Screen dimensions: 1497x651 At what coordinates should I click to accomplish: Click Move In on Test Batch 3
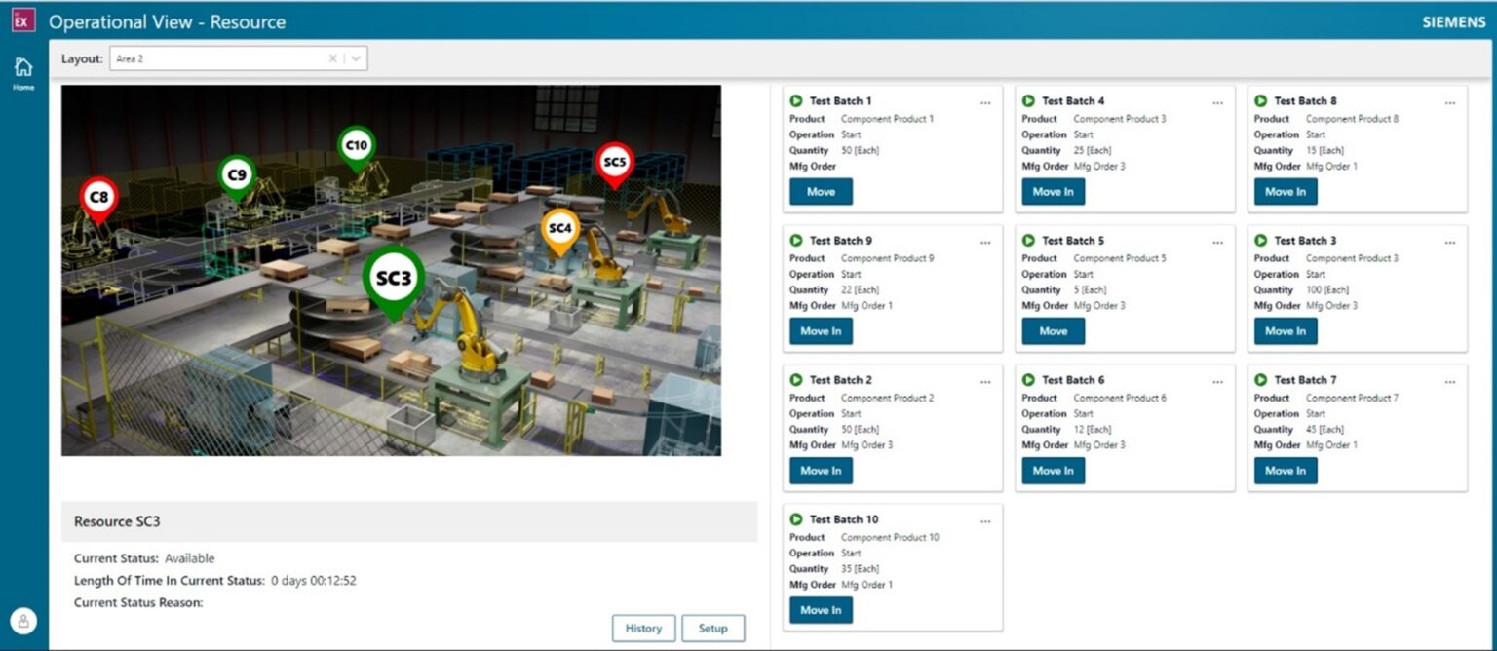1285,331
